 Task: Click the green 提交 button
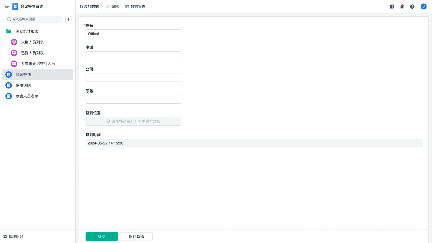pos(102,237)
